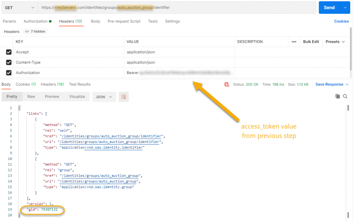This screenshot has height=222, width=354.
Task: Switch to the Raw view
Action: 31,96
